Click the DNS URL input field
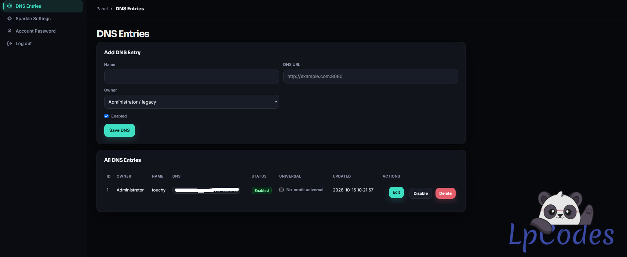The width and height of the screenshot is (627, 257). click(x=371, y=77)
